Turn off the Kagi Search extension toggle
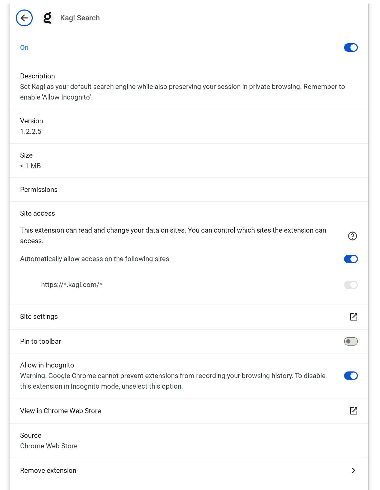Image resolution: width=380 pixels, height=490 pixels. [351, 48]
